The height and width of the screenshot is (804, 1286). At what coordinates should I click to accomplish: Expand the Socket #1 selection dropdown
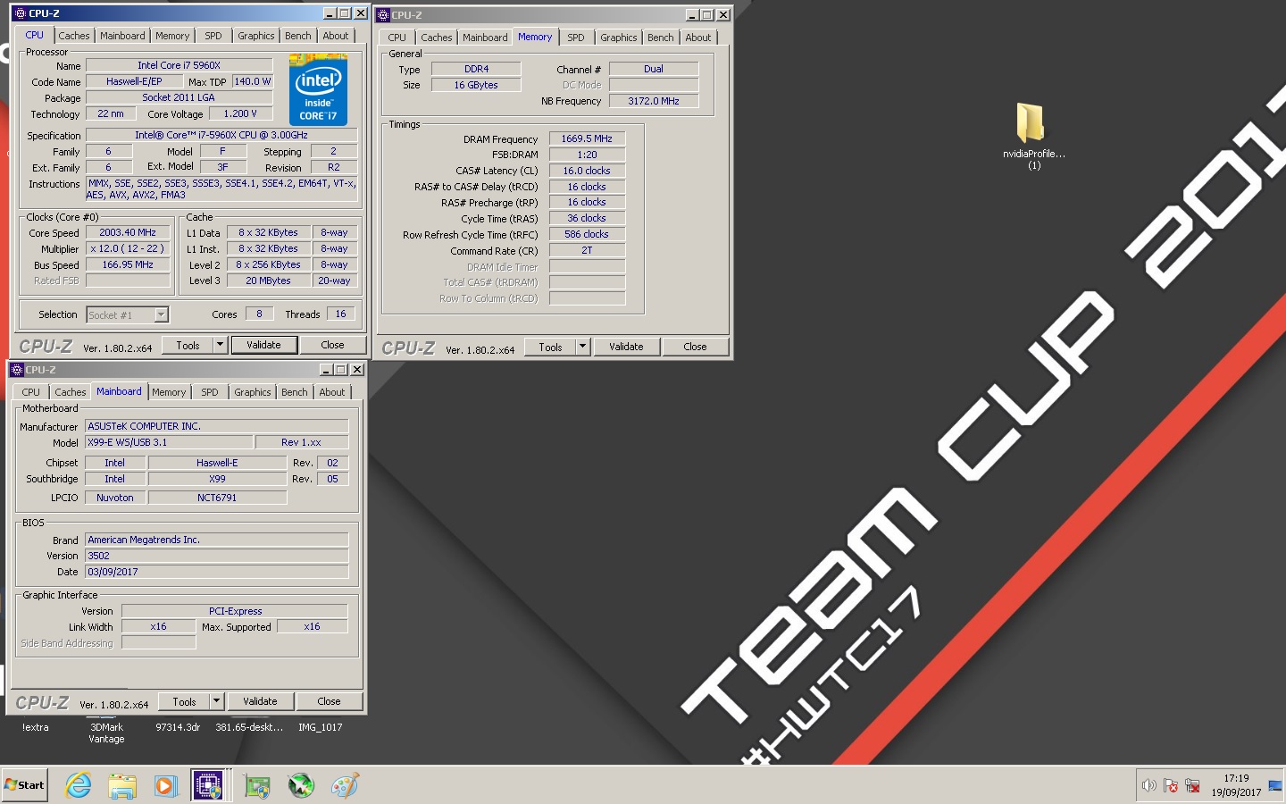pos(161,314)
